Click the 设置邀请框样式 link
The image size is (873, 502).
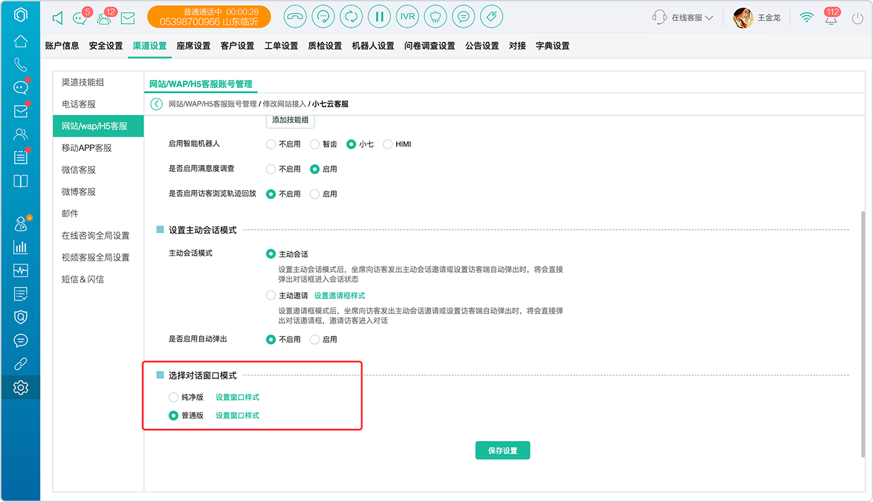point(340,295)
